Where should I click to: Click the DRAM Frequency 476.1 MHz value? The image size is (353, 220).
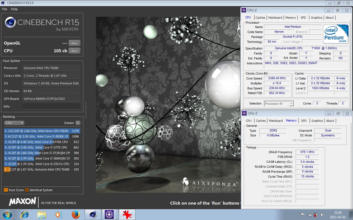click(x=307, y=152)
